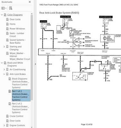Click the Wiper_Washer bookmark icon
121x128 pixels.
pos(7,53)
